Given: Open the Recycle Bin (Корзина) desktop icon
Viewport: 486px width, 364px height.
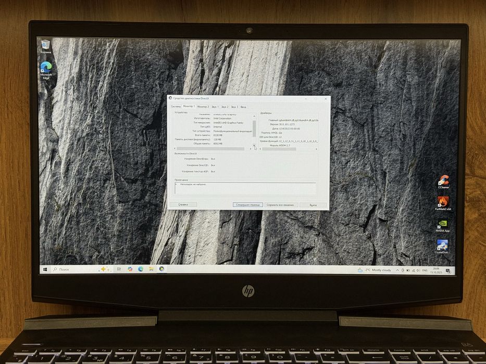Looking at the screenshot, I should 45,46.
